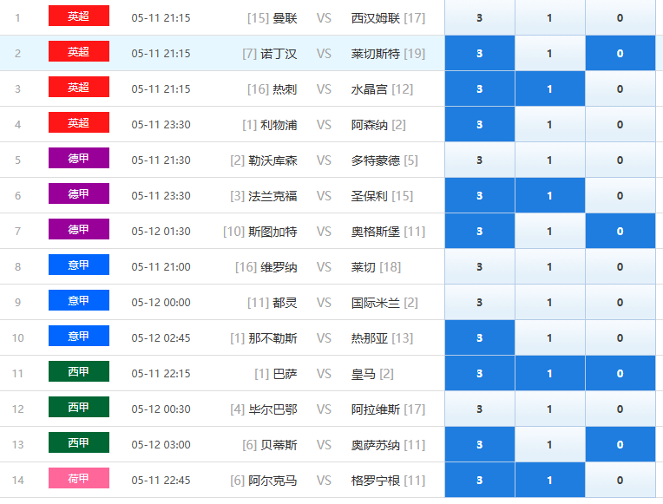Image resolution: width=663 pixels, height=504 pixels.
Task: Deselect loss (0) for 贝蒂斯 vs 奥萨苏纳
Action: pos(620,444)
